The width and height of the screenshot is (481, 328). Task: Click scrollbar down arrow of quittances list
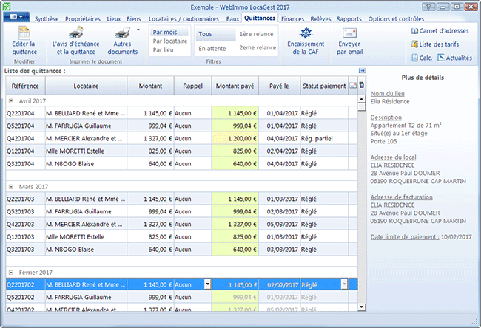(361, 307)
